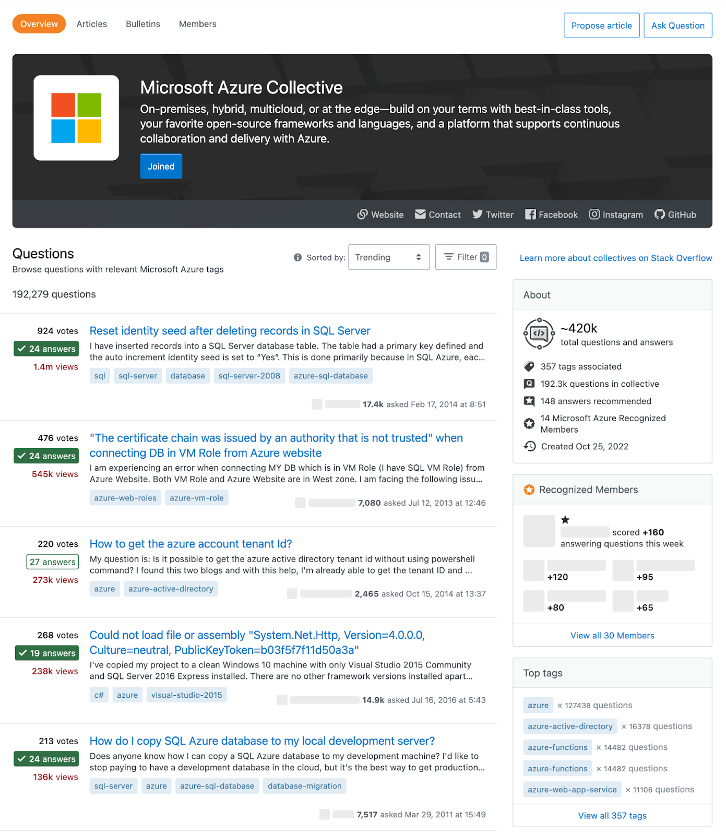The width and height of the screenshot is (726, 835).
Task: Click the azure top tag with 127438 questions
Action: [538, 706]
